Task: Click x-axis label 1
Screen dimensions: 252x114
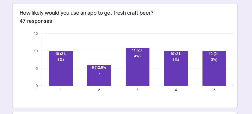Action: point(61,90)
